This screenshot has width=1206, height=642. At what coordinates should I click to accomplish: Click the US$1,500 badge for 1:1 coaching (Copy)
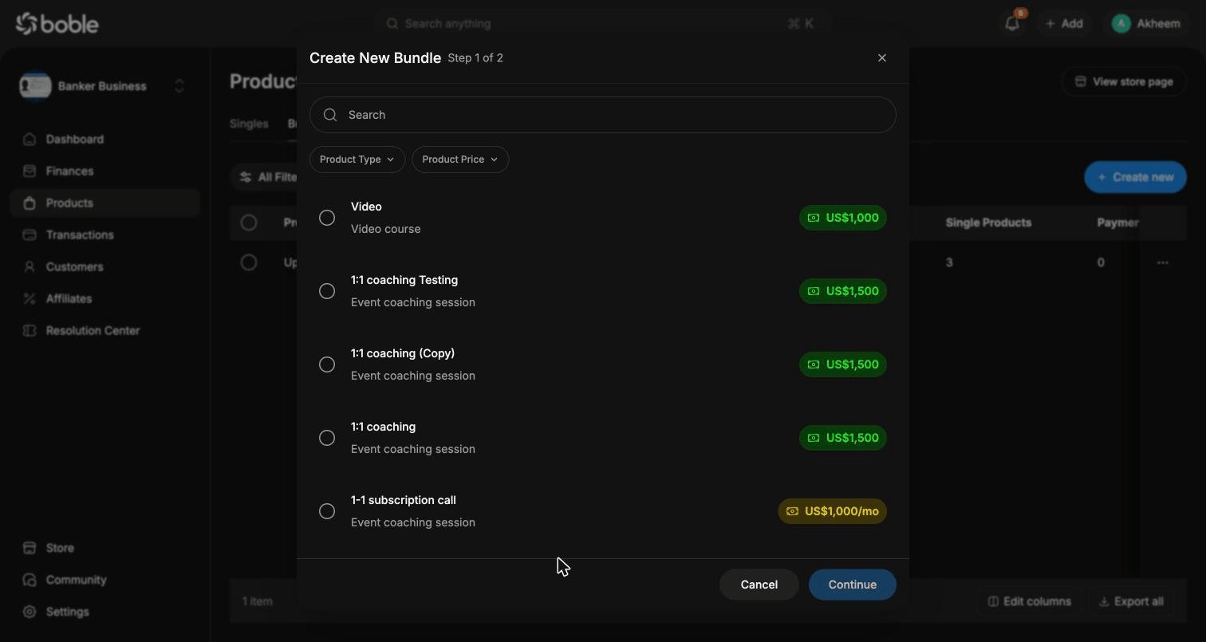[843, 364]
